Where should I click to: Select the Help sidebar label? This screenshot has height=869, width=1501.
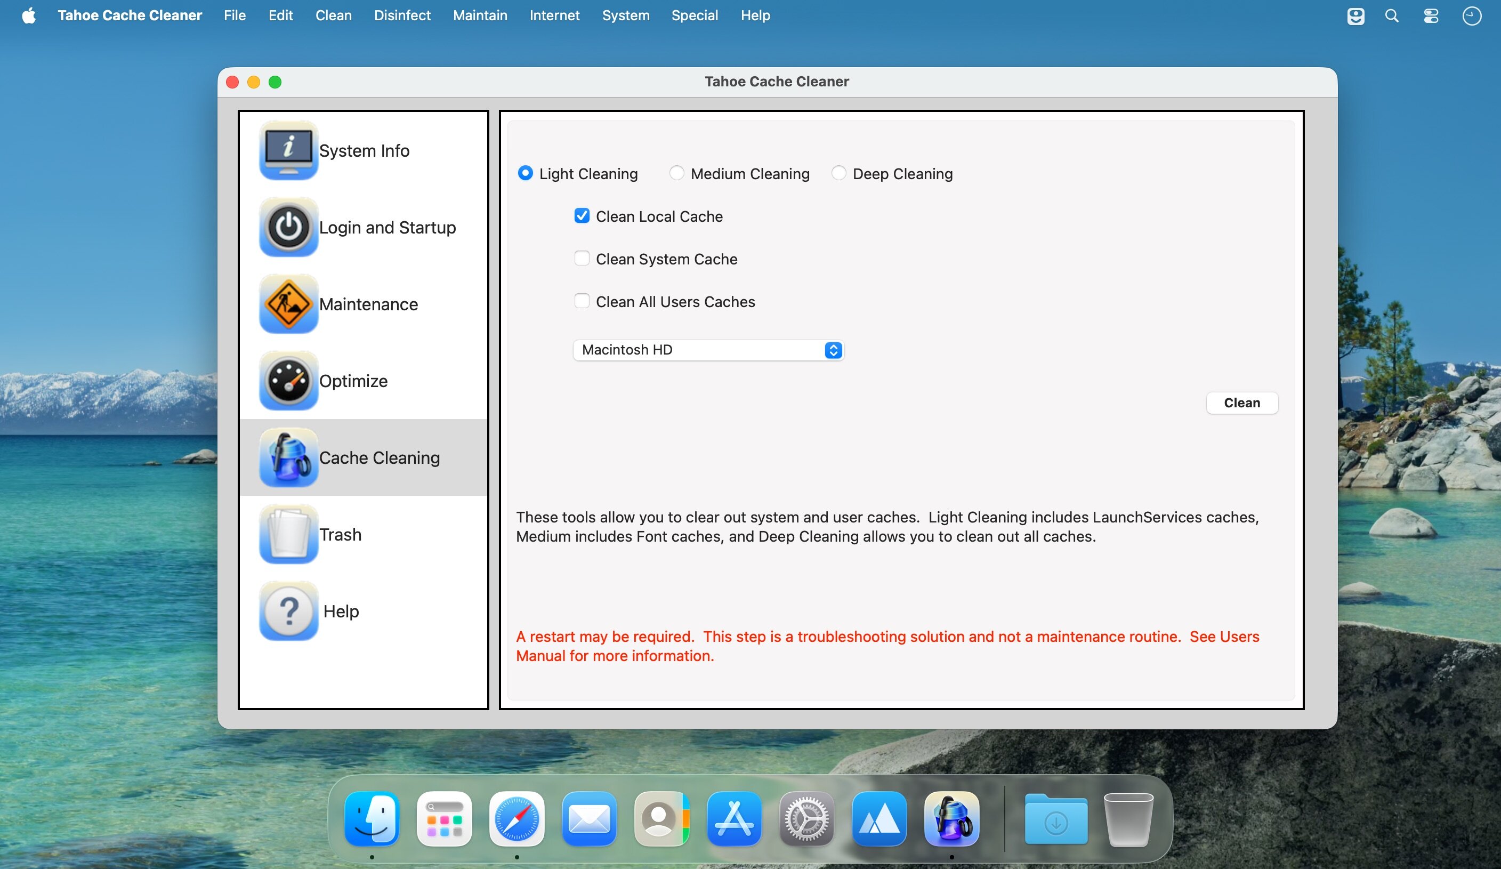point(341,611)
